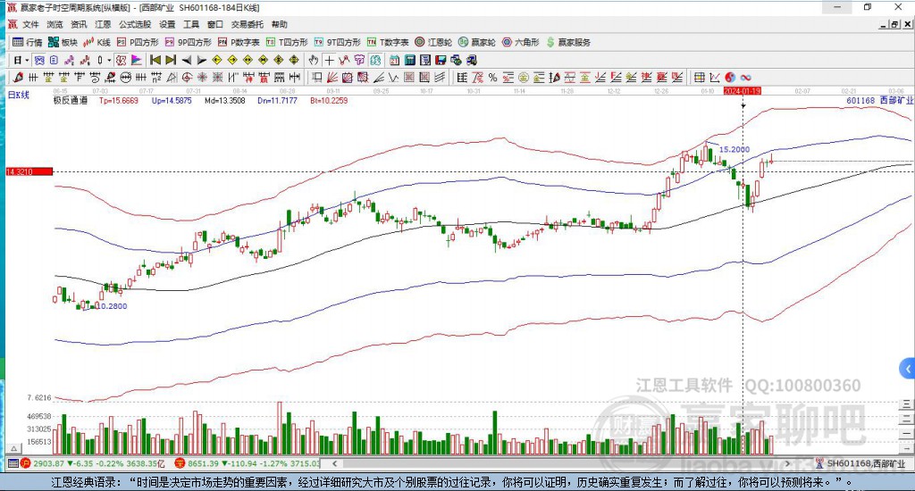Click the up-arrow button at bottom-left

[x=14, y=448]
